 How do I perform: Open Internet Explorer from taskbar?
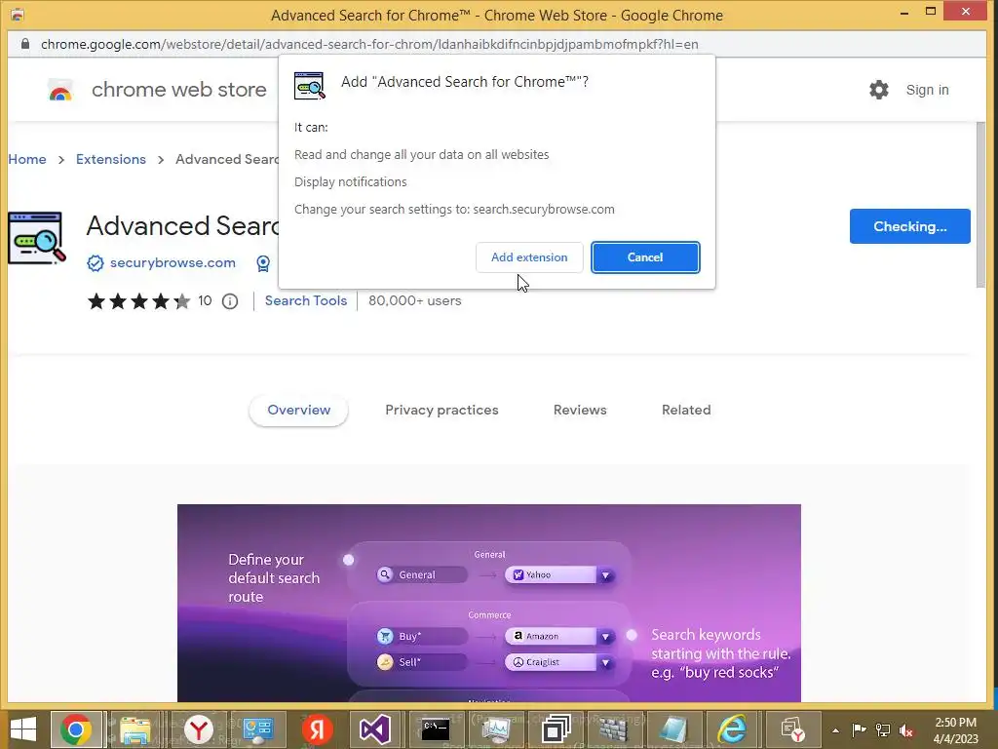pyautogui.click(x=732, y=729)
